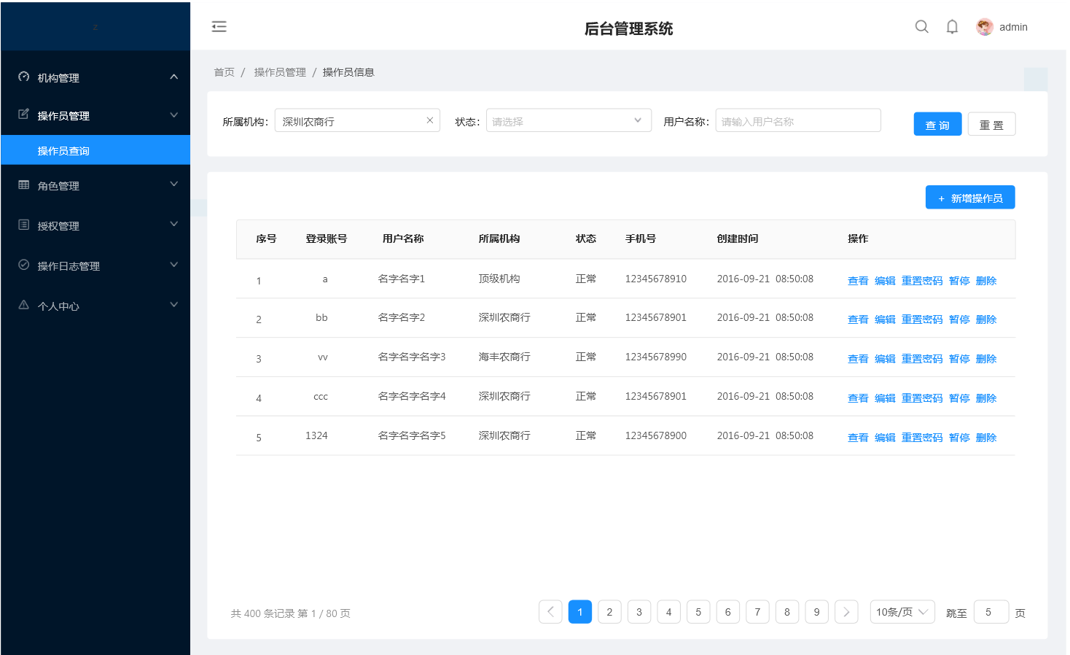
Task: Go to page 6
Action: click(727, 612)
